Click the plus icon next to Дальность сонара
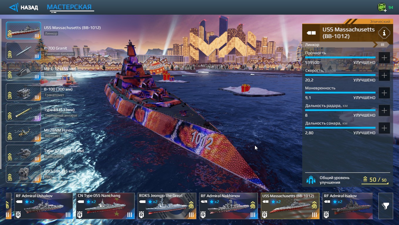399x225 pixels. pyautogui.click(x=384, y=128)
